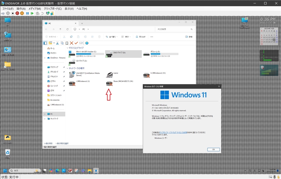
Task: Open the クリップボード(C) menu
Action: [53, 8]
